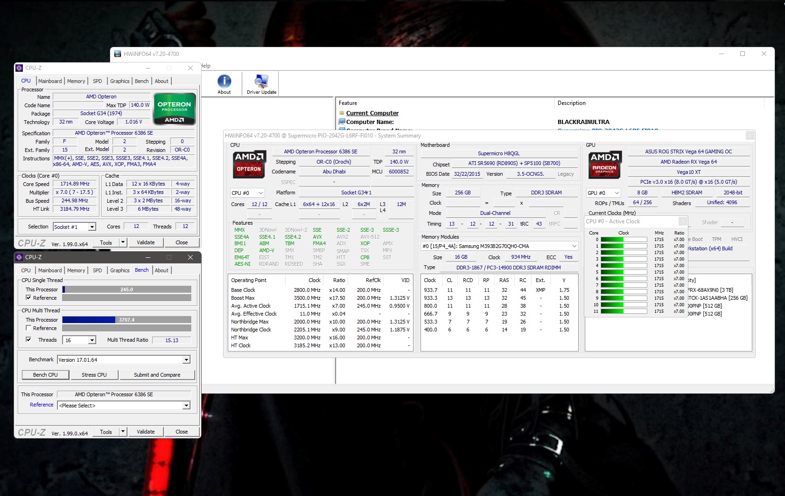Enable the CPU Multi Thread Reference checkbox
This screenshot has height=496, width=785.
click(x=28, y=328)
